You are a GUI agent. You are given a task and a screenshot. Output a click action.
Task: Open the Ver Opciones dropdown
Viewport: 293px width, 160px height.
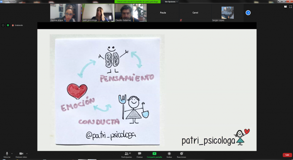[171, 2]
